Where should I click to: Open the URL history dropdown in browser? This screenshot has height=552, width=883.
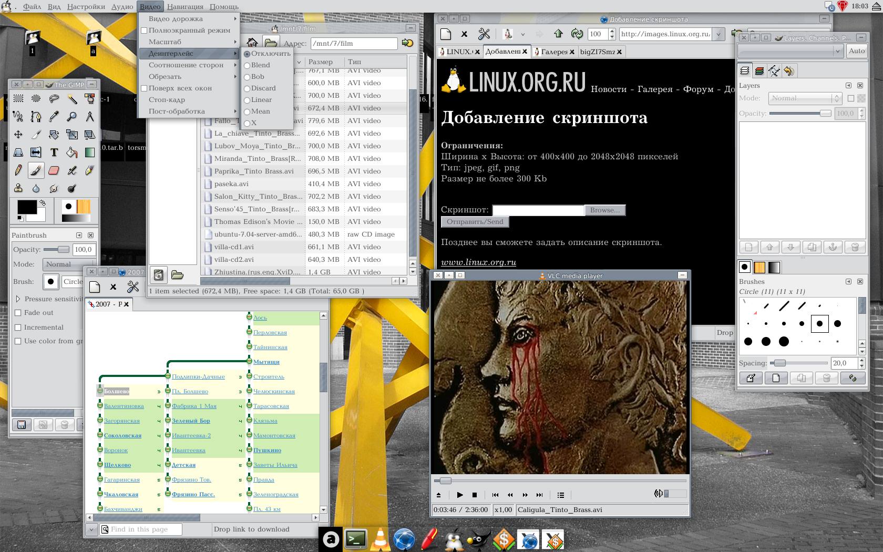pos(718,34)
